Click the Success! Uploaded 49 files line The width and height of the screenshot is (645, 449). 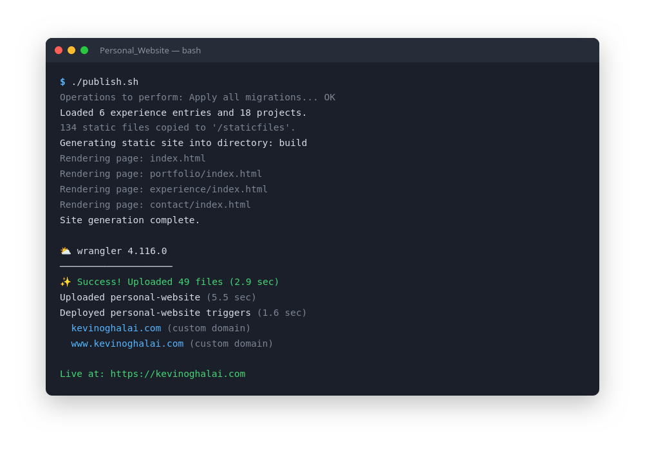coord(178,282)
